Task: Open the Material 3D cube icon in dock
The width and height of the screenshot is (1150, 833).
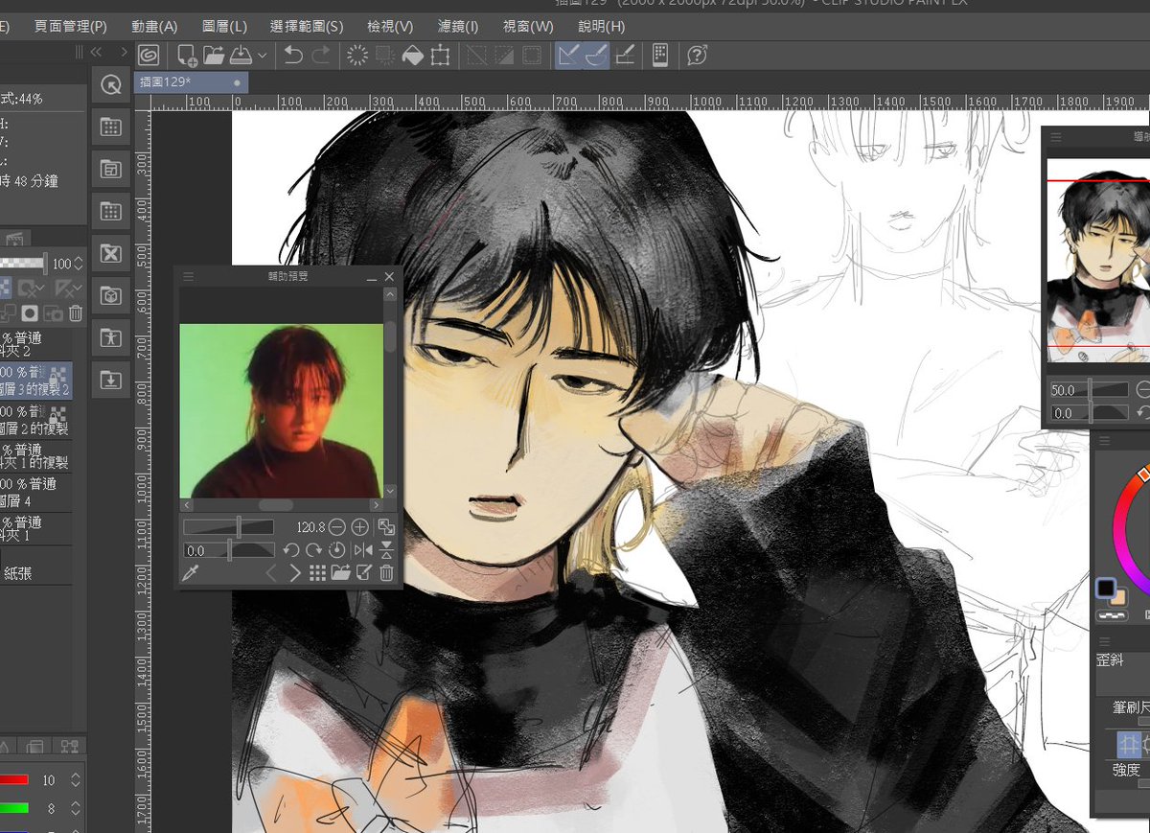Action: click(111, 296)
